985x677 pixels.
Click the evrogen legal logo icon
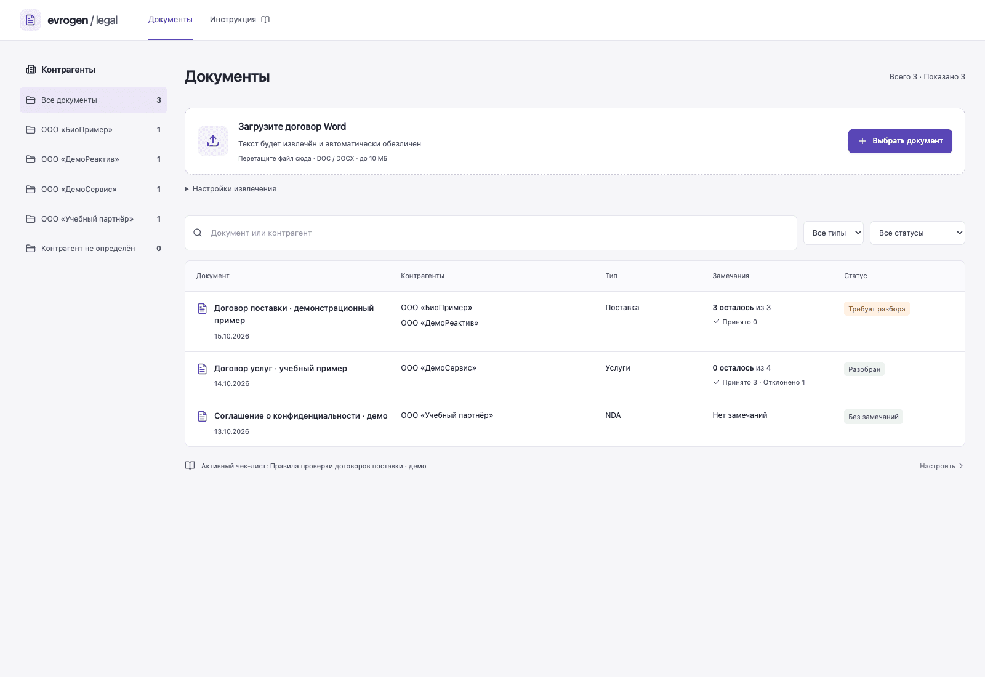(30, 20)
